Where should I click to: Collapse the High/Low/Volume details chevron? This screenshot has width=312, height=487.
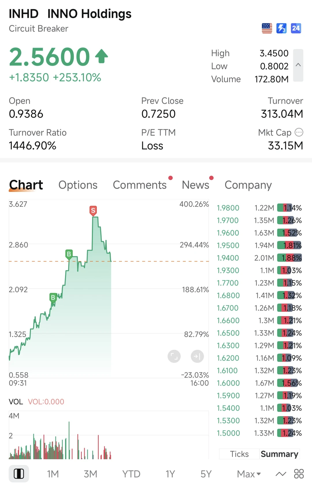pos(298,65)
